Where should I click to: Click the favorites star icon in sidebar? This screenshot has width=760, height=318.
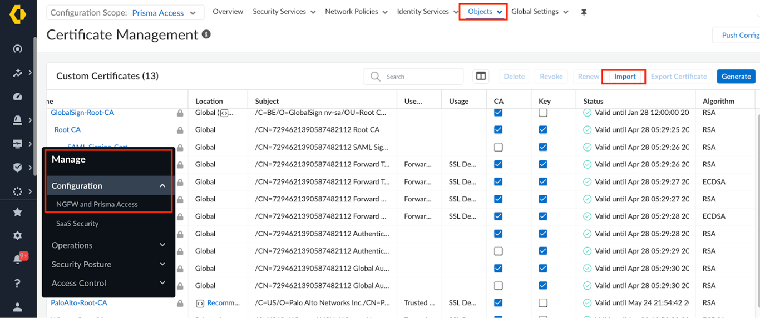[18, 212]
